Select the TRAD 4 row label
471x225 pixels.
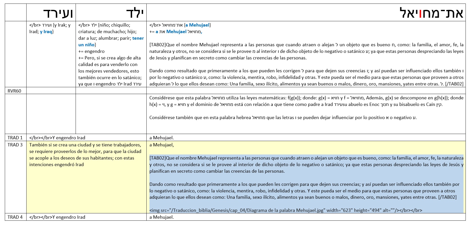[15, 217]
